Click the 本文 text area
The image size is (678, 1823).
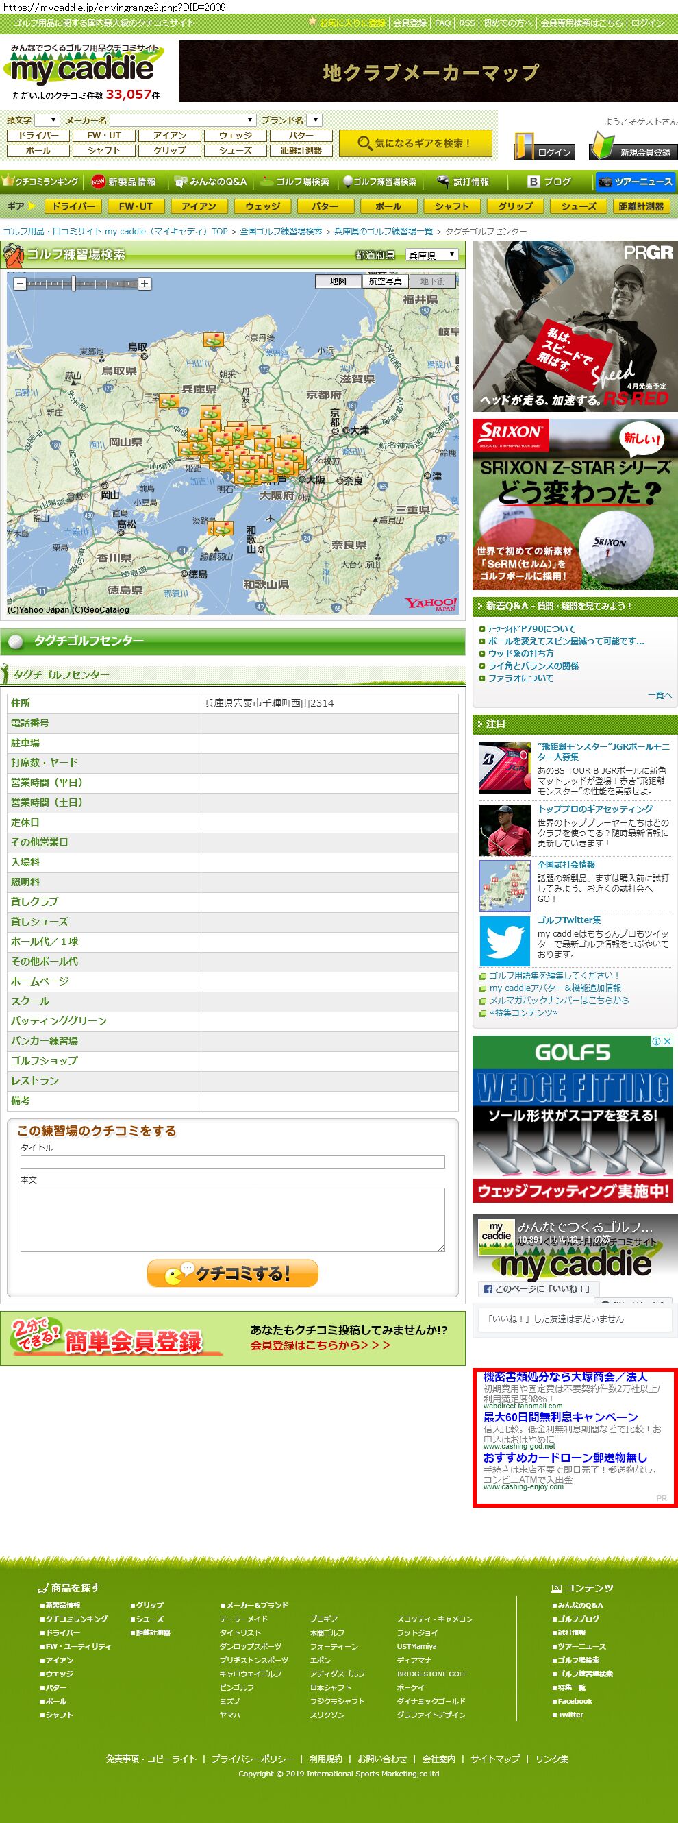tap(233, 1219)
